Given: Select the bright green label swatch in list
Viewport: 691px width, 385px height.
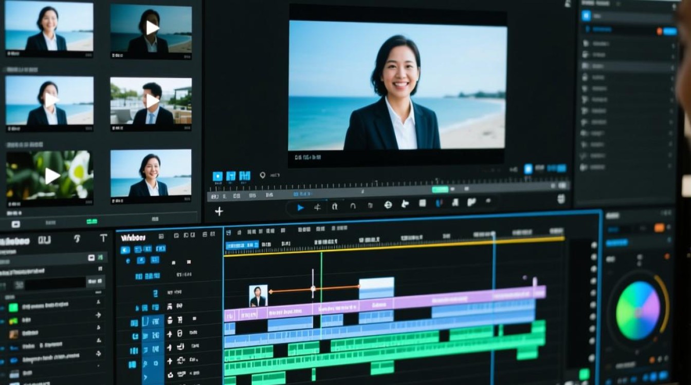Looking at the screenshot, I should coord(13,307).
